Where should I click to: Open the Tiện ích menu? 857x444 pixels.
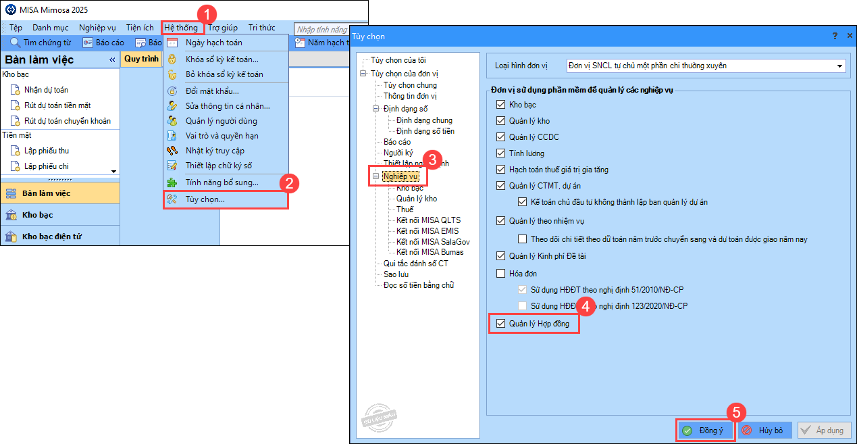click(140, 28)
